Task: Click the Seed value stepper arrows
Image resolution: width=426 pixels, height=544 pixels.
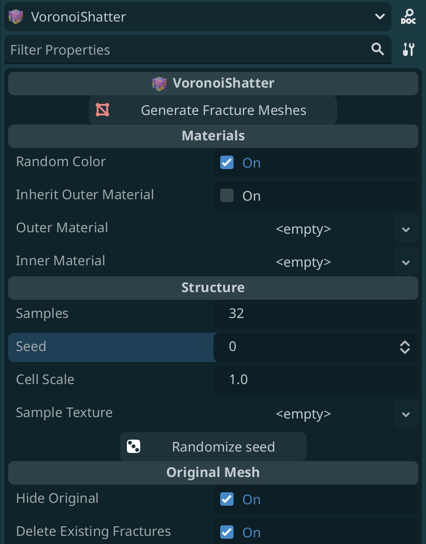Action: [405, 347]
